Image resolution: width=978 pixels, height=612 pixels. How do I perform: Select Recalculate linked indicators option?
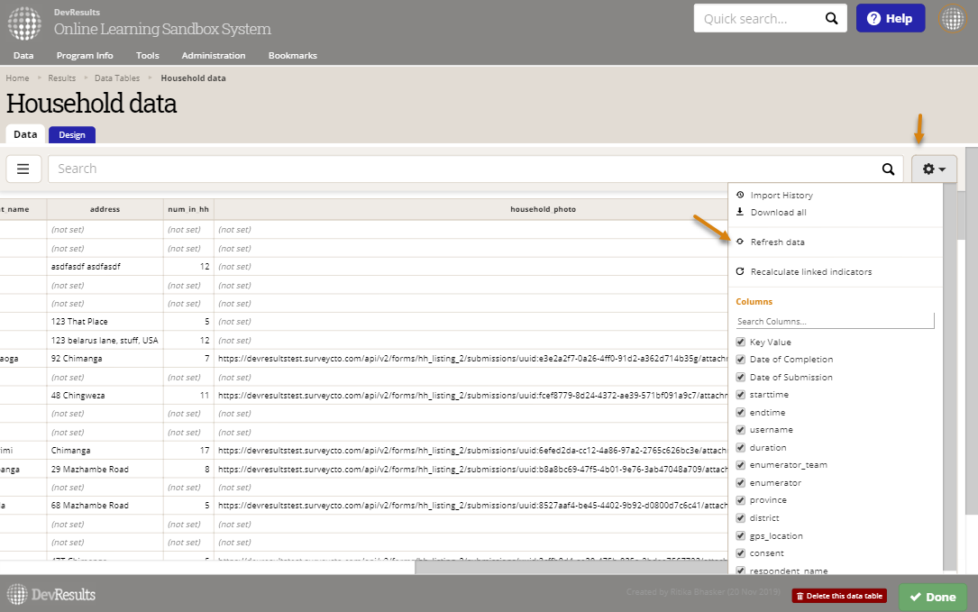[811, 272]
